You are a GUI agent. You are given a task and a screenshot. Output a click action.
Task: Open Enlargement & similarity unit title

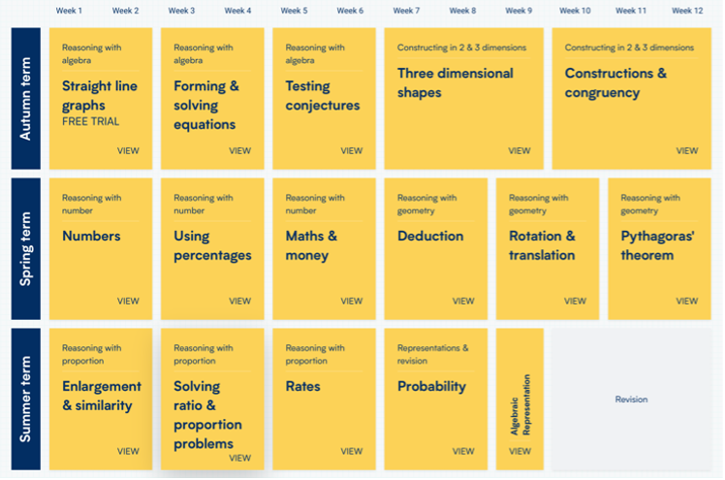coord(101,396)
